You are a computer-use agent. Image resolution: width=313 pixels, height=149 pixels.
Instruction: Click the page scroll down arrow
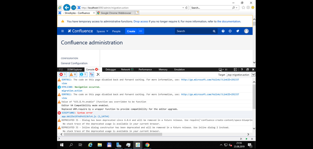[x=254, y=62]
